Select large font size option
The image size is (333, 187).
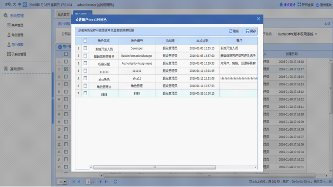pos(15,4)
